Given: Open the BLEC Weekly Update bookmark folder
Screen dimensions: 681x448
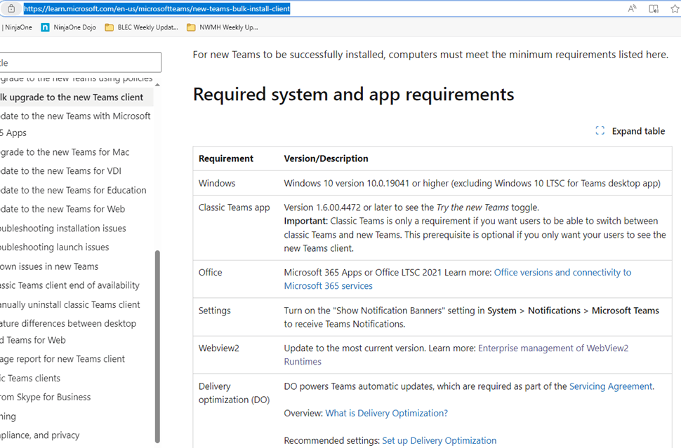Looking at the screenshot, I should point(143,27).
